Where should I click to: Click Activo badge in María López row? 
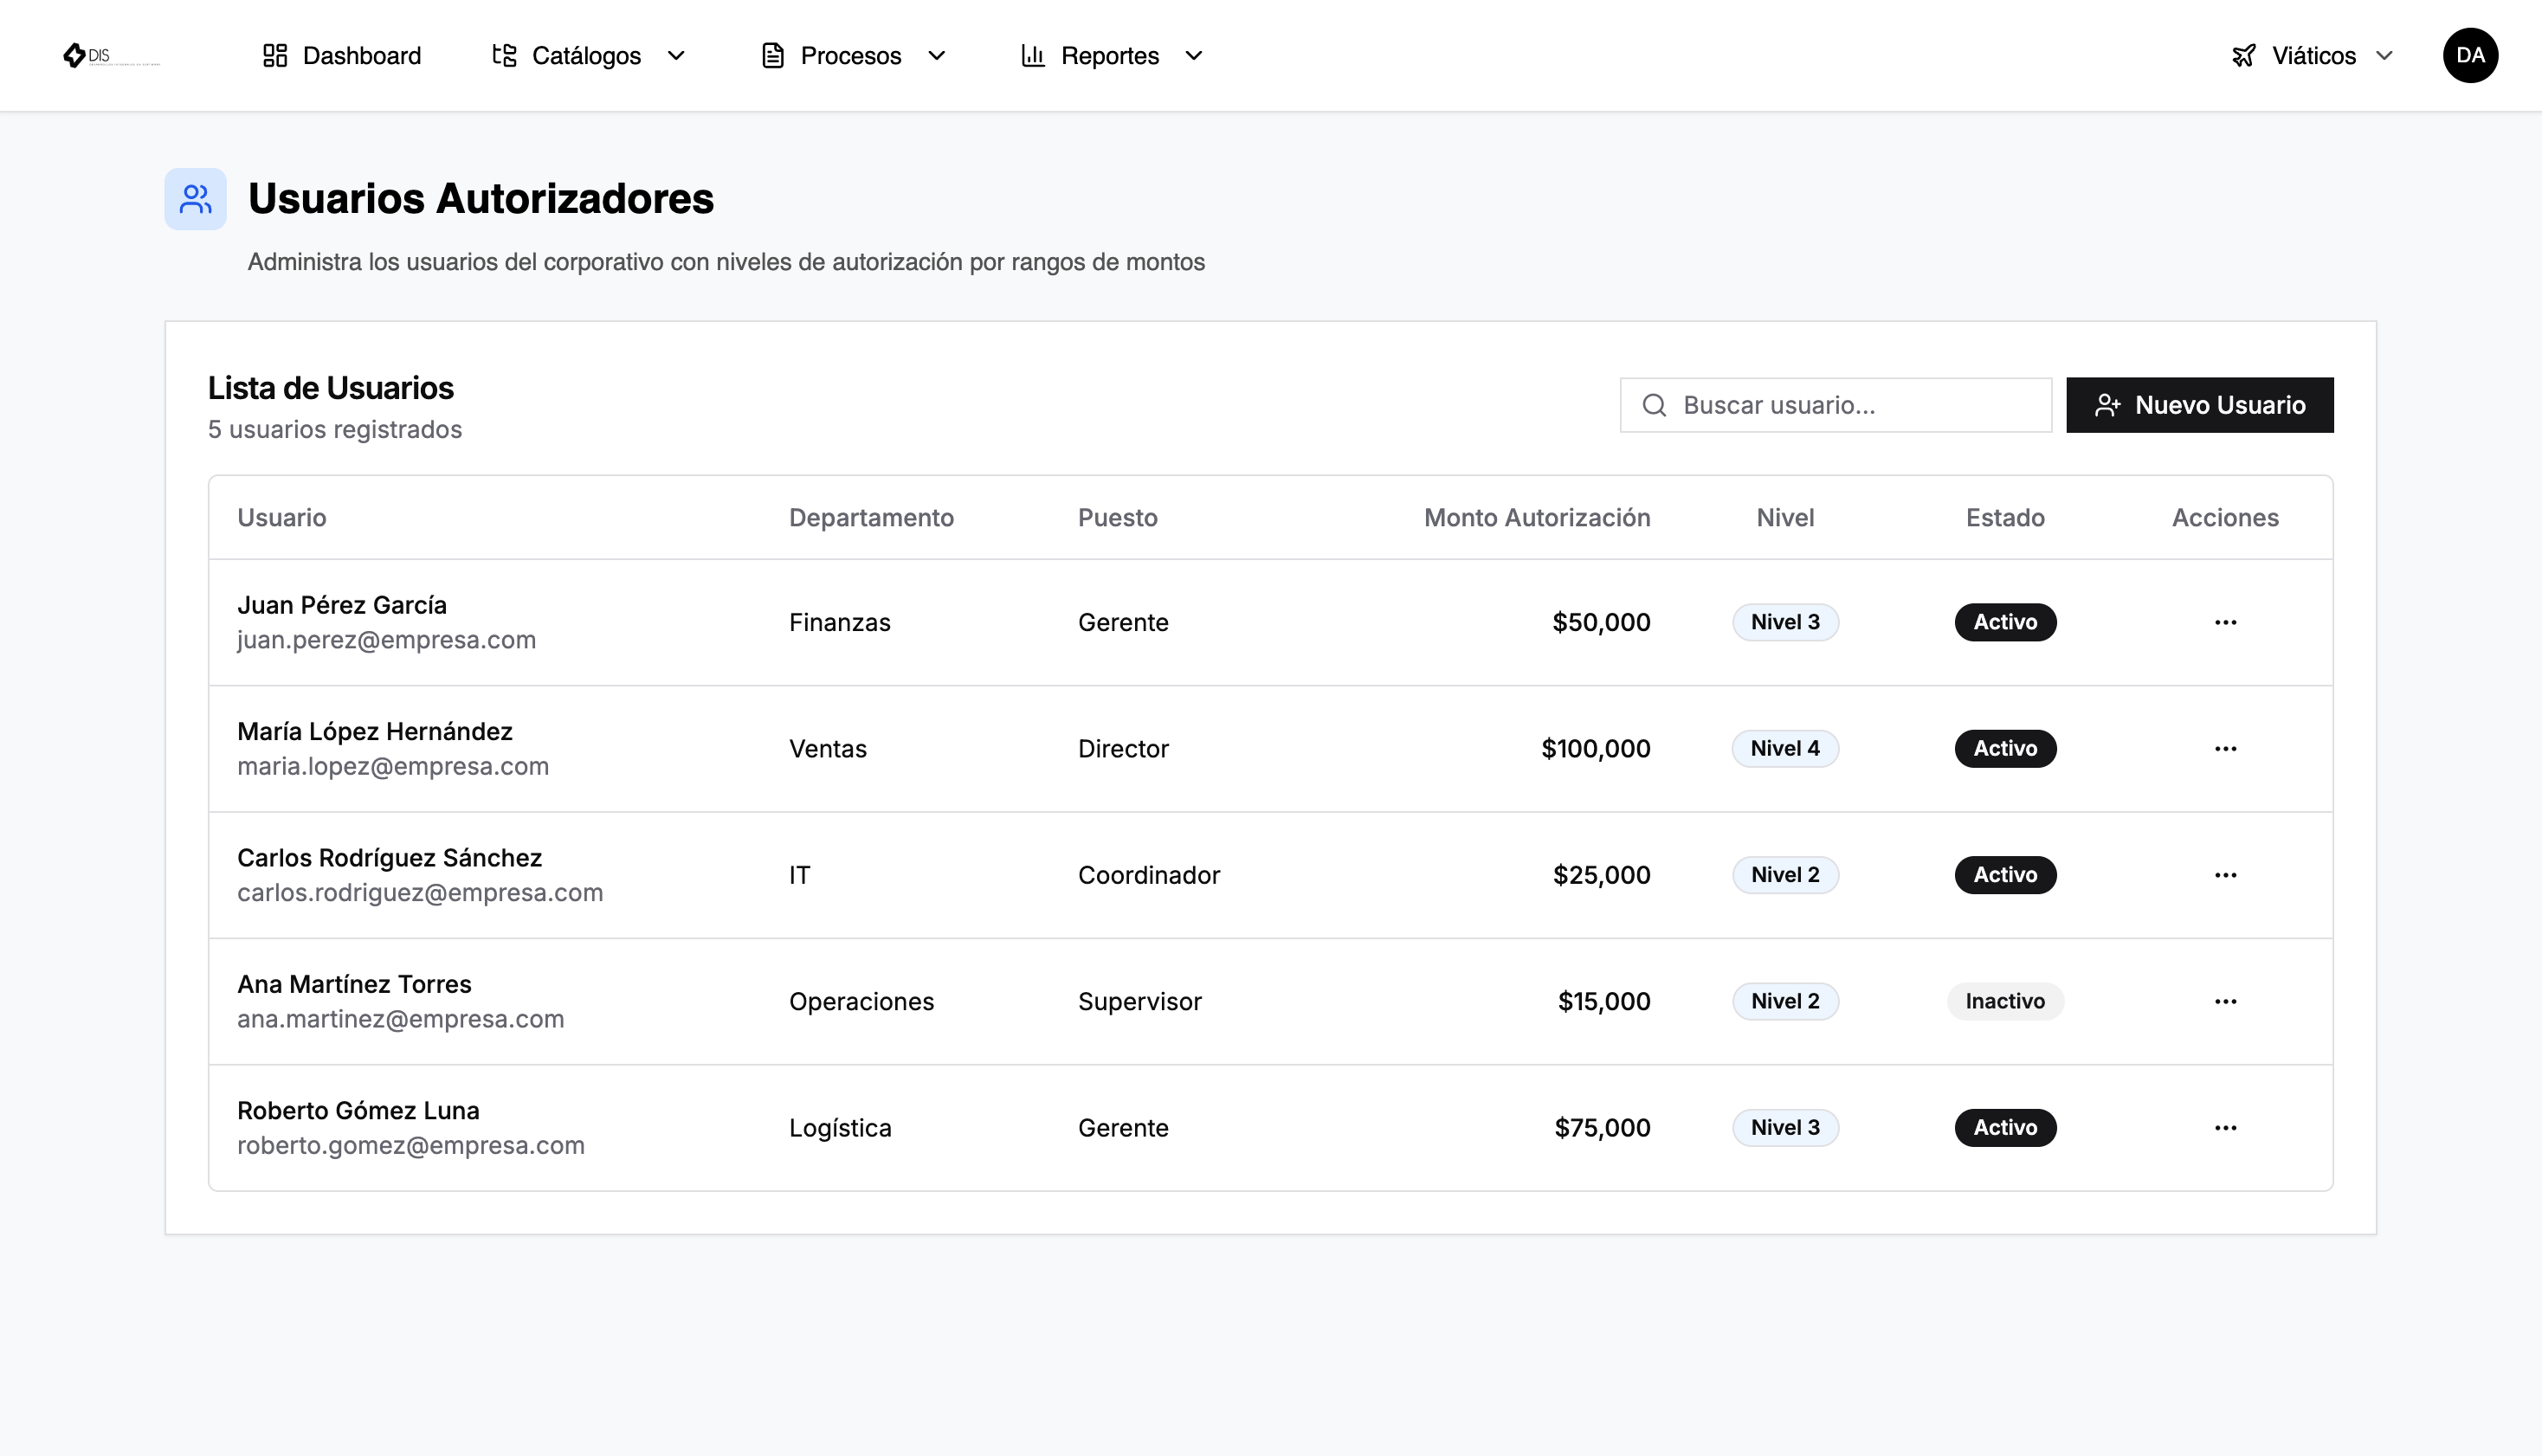pyautogui.click(x=2005, y=748)
